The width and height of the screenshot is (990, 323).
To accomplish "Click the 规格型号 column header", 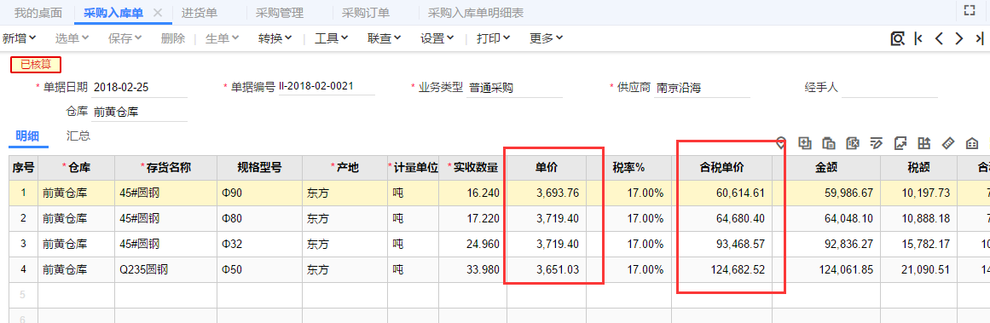I will (x=259, y=168).
